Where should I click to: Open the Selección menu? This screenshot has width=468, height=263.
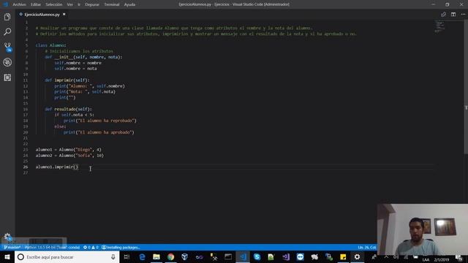[53, 4]
